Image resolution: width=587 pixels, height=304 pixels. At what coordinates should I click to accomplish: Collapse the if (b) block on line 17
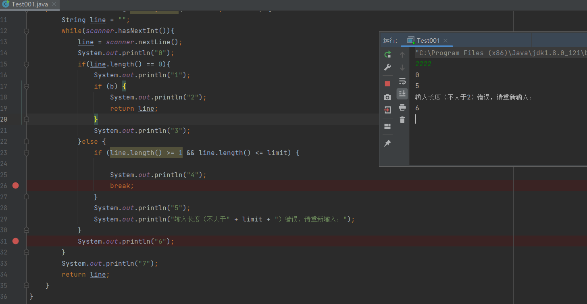pos(27,86)
